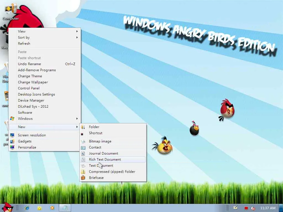Click the Rich Text Document icon
283x212 pixels.
coord(83,160)
